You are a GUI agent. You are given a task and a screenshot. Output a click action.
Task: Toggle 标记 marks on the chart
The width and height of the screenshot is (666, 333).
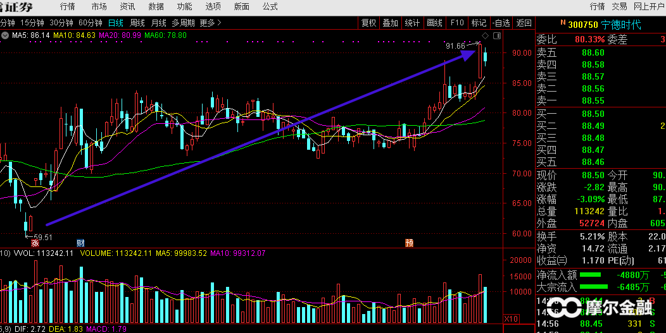click(x=479, y=23)
